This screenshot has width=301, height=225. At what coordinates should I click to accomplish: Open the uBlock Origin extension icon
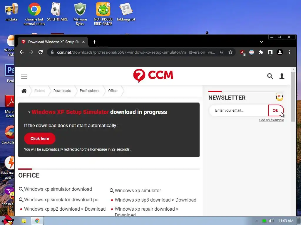coord(243,52)
